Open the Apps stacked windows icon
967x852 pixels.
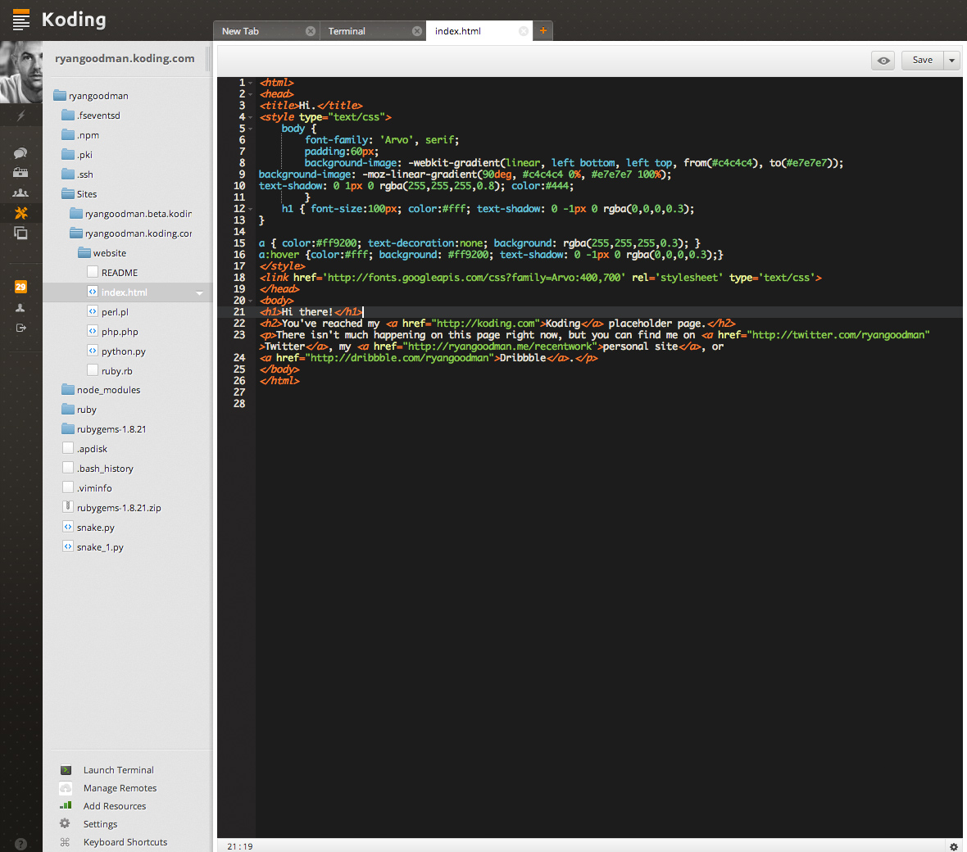(20, 233)
